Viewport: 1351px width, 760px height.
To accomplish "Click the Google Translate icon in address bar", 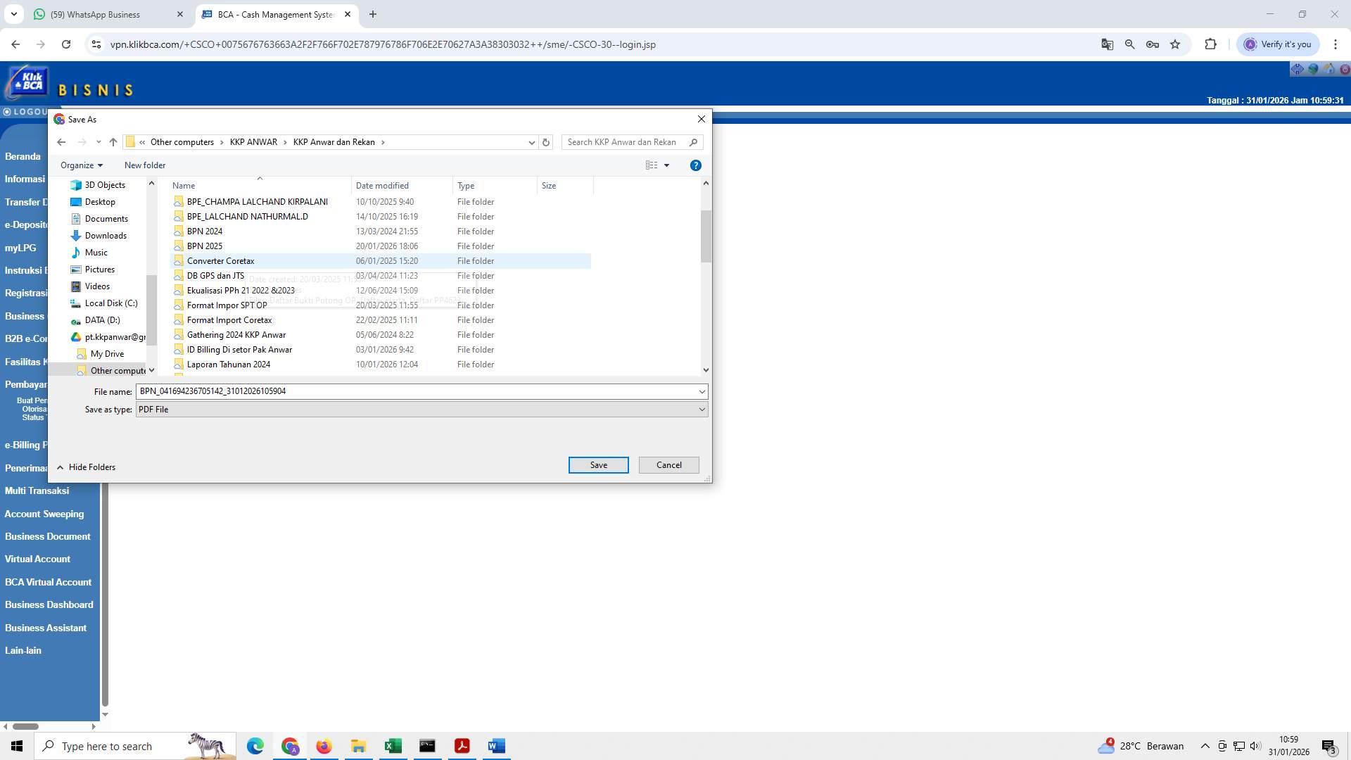I will pyautogui.click(x=1107, y=44).
